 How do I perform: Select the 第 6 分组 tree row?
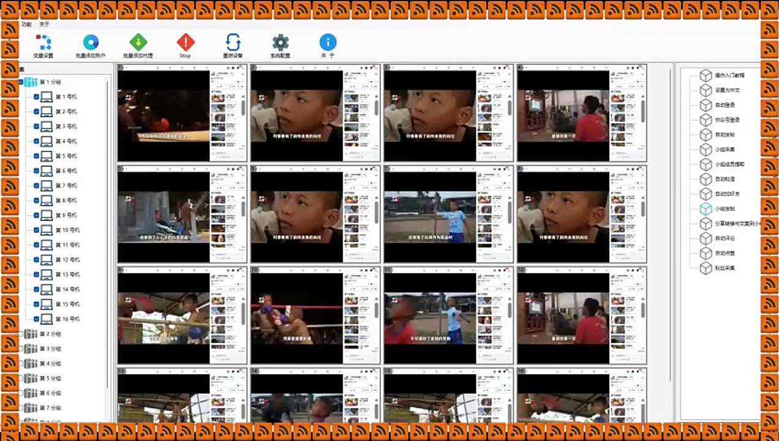coord(50,393)
